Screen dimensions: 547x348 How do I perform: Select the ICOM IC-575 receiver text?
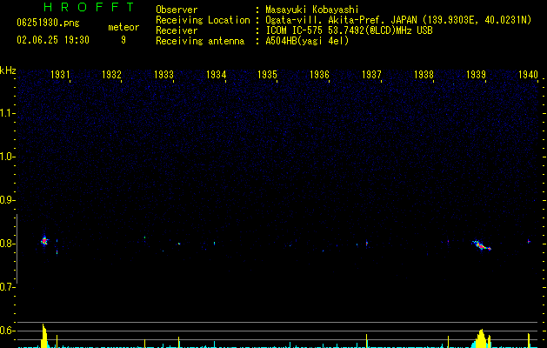(x=349, y=30)
